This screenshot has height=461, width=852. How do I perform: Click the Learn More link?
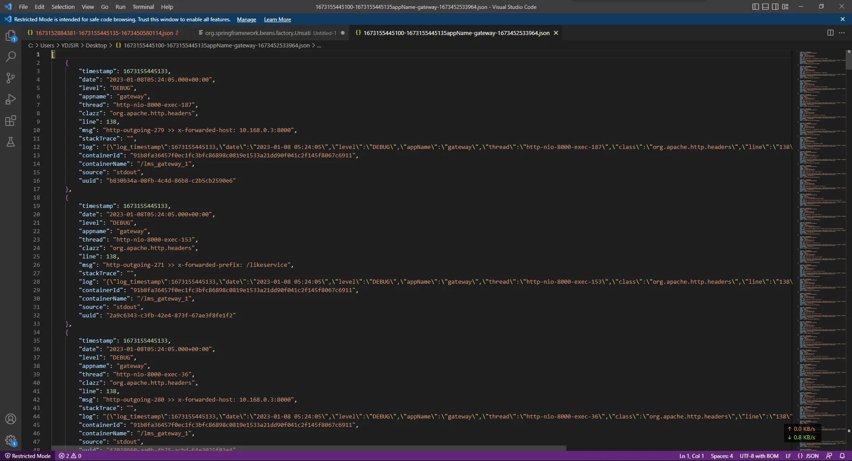pyautogui.click(x=277, y=20)
